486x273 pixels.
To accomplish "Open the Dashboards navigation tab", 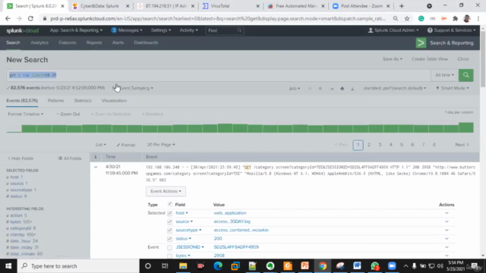I will click(146, 42).
